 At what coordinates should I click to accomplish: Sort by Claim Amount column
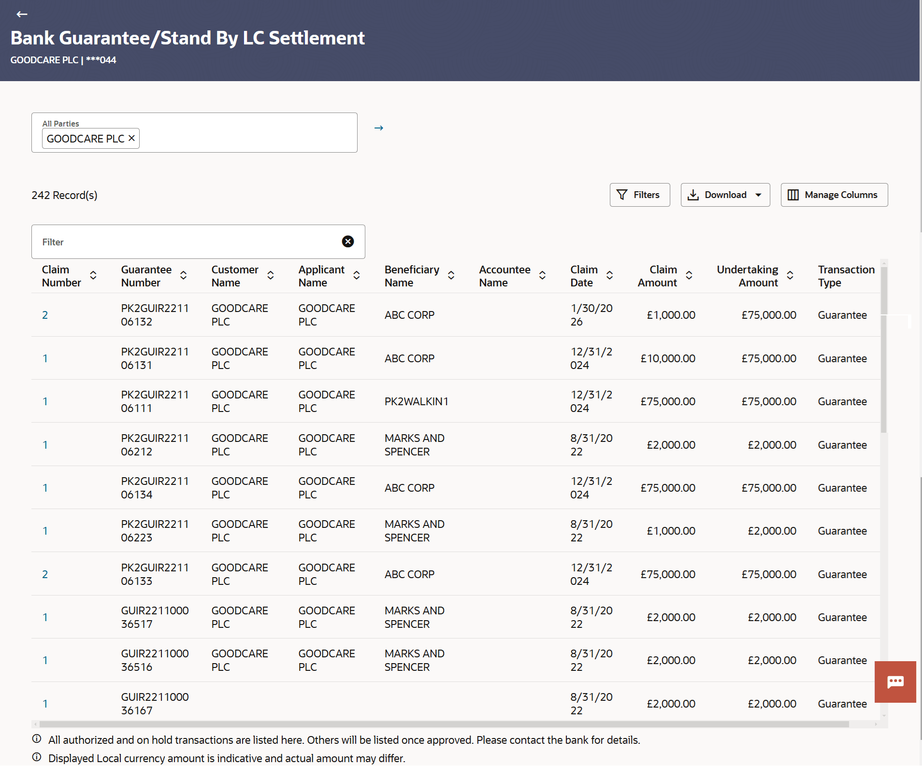(689, 275)
